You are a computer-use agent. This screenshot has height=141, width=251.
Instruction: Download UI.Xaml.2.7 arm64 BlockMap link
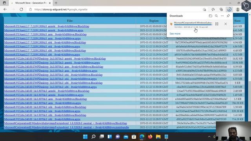pos(47,26)
